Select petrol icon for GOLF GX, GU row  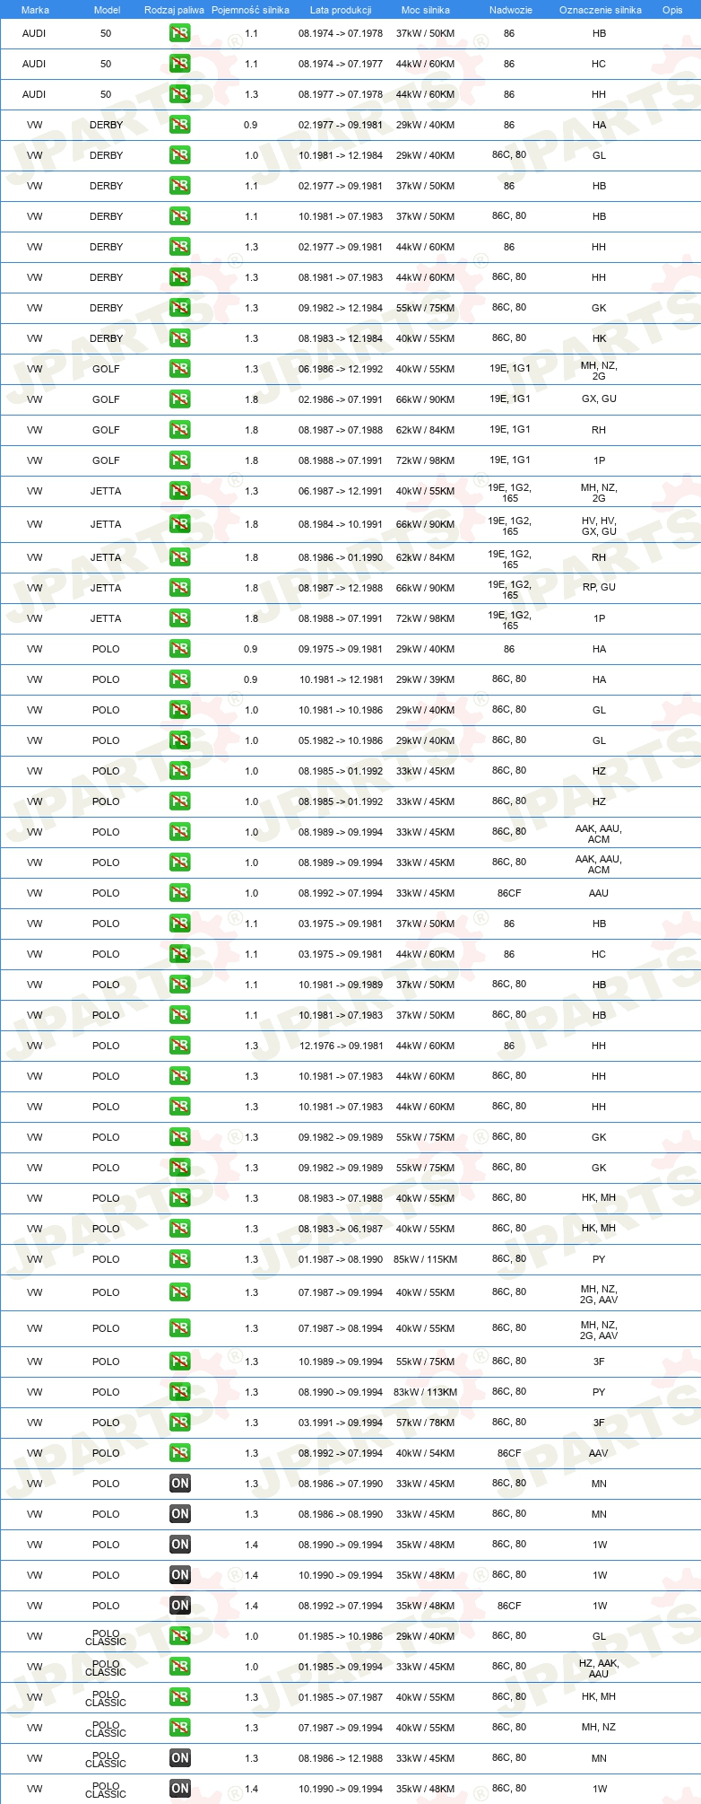[179, 399]
